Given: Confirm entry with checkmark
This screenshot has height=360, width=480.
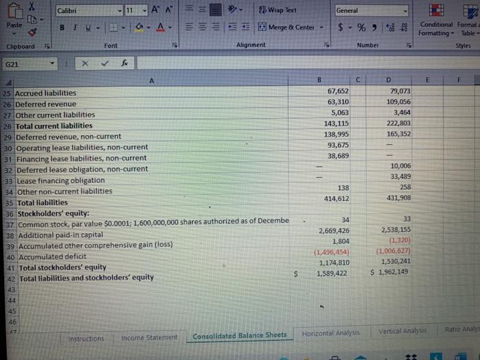Looking at the screenshot, I should pyautogui.click(x=105, y=63).
